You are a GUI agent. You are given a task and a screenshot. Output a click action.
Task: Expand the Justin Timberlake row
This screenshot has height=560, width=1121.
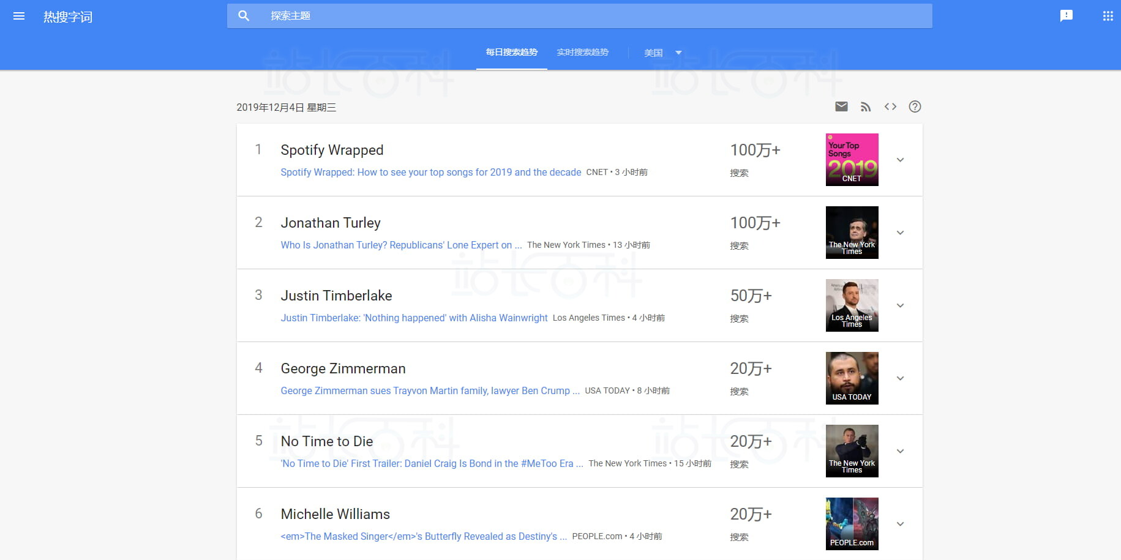[x=900, y=305]
